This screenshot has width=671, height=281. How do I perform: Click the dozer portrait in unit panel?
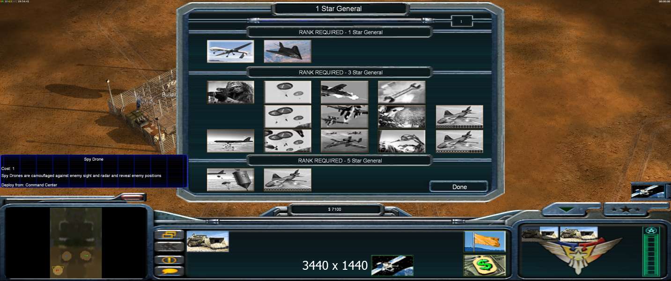click(579, 234)
